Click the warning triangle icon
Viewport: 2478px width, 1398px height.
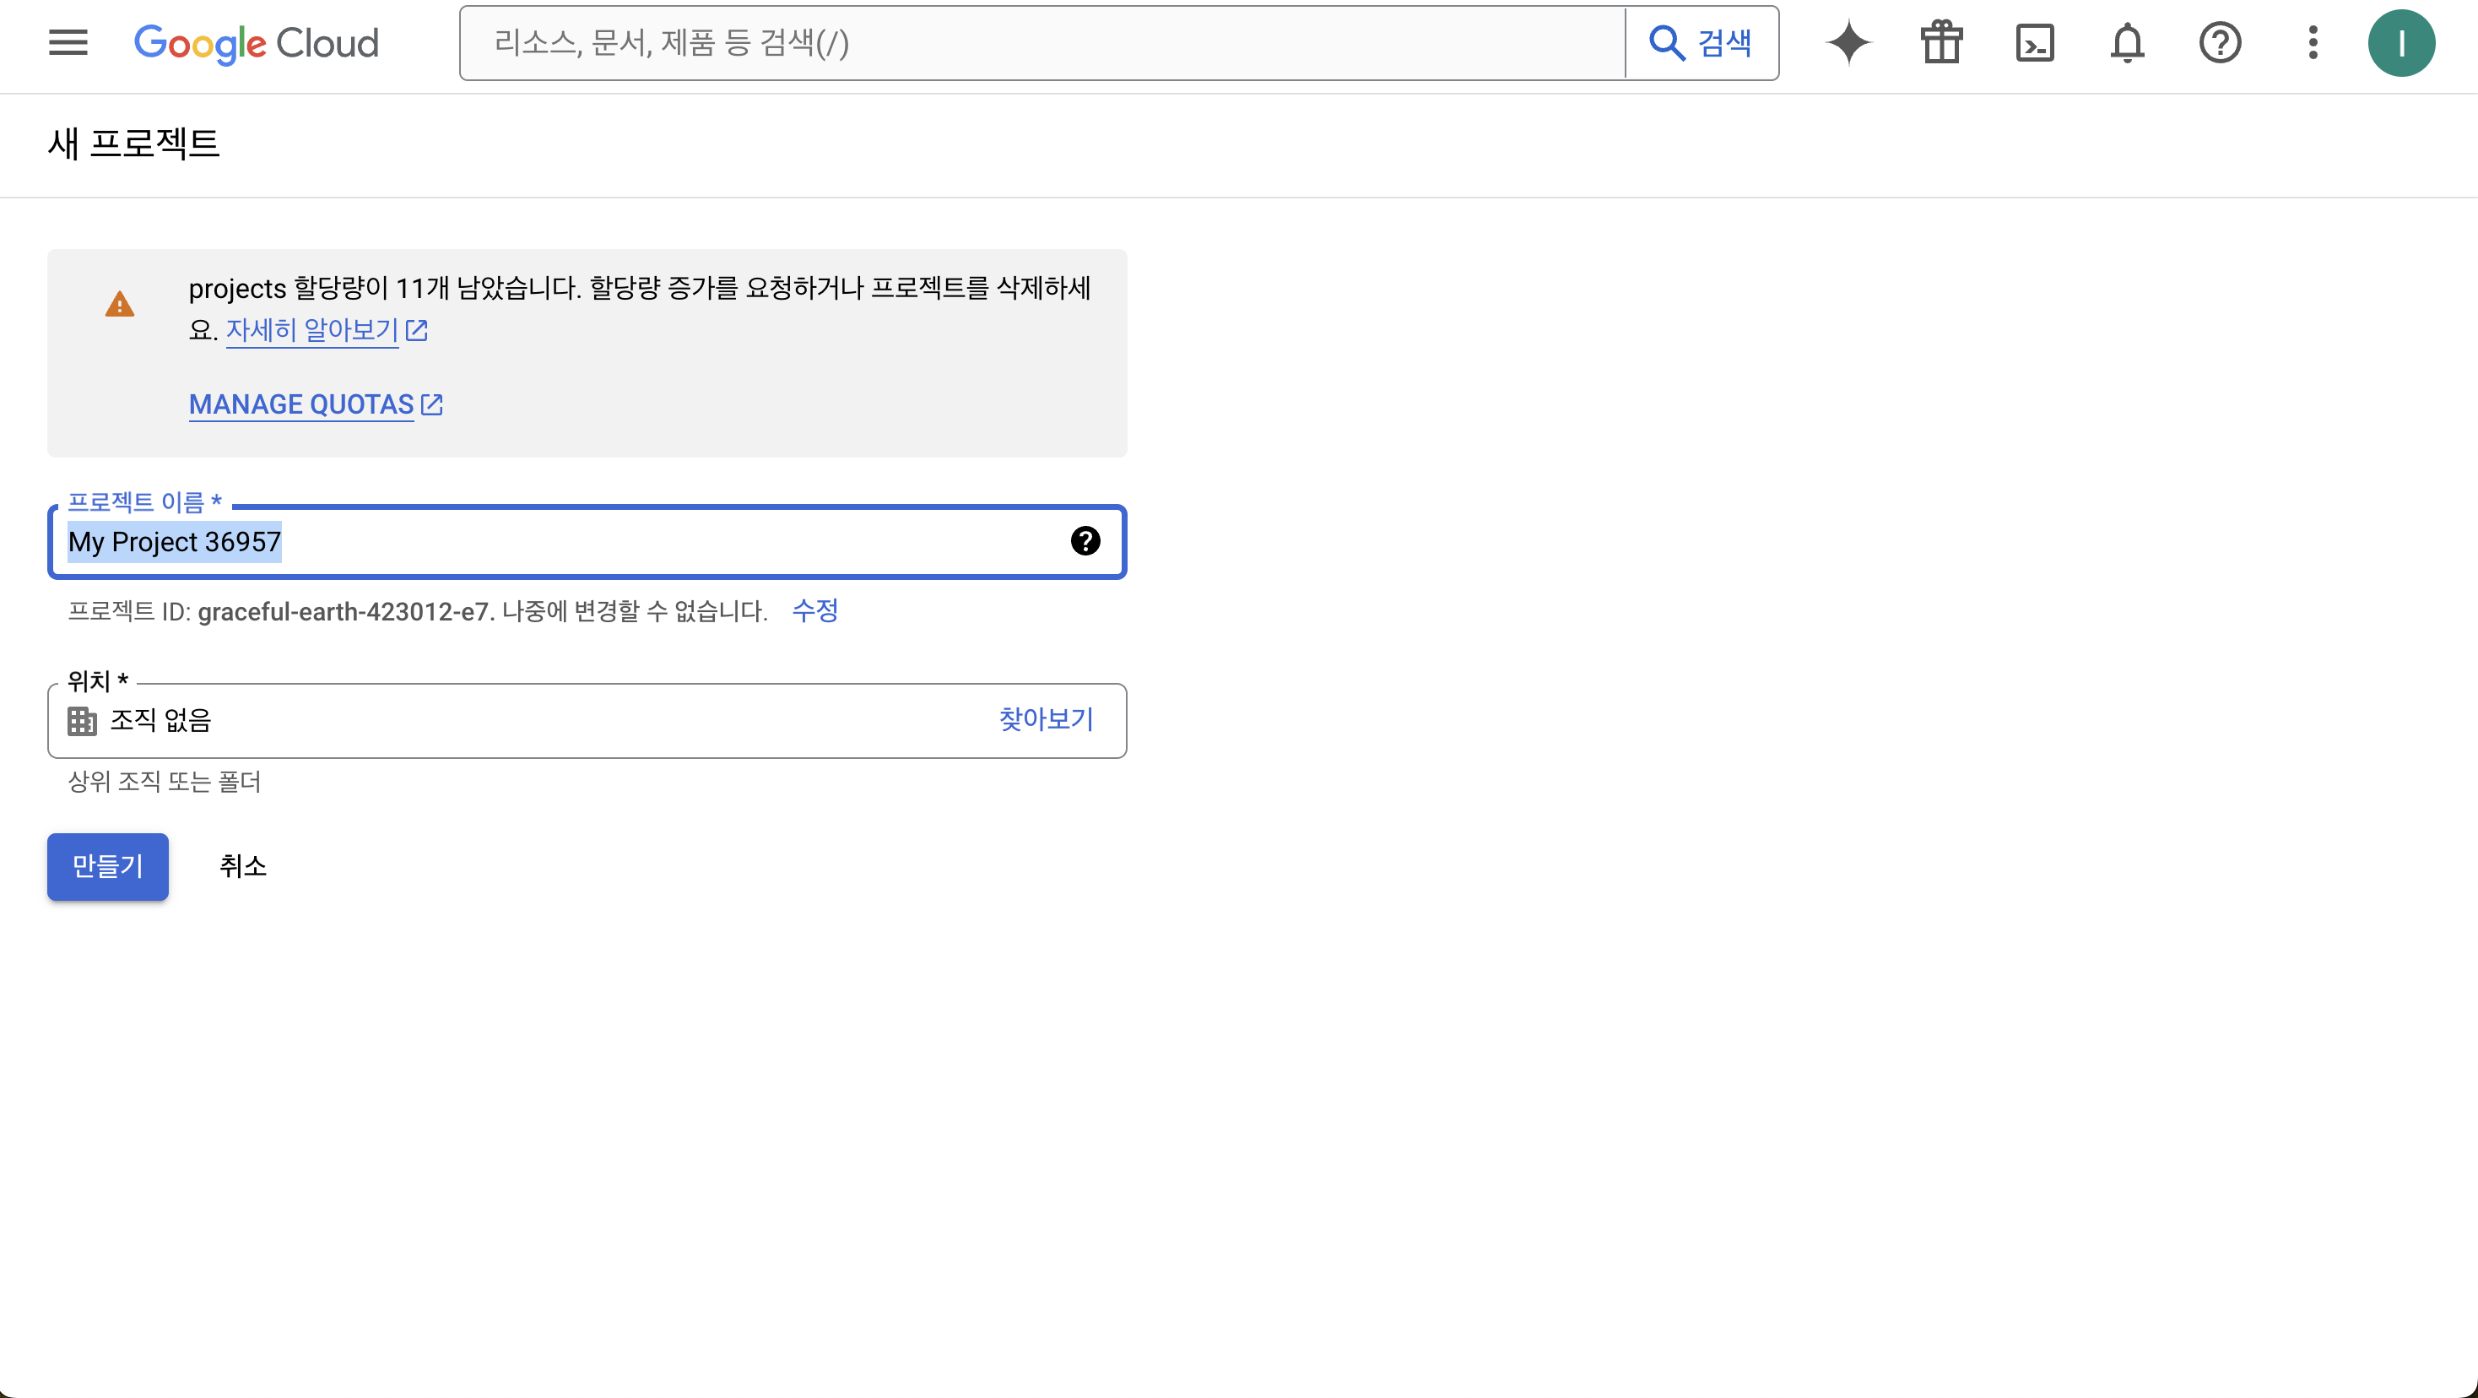pos(119,305)
